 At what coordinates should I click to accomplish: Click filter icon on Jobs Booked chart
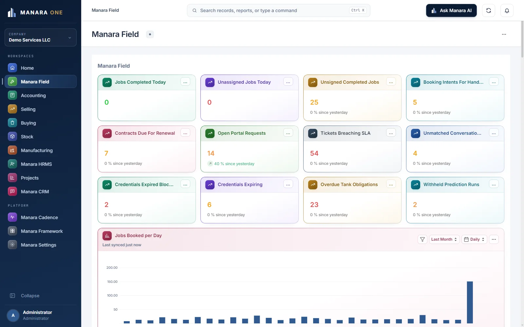(422, 239)
